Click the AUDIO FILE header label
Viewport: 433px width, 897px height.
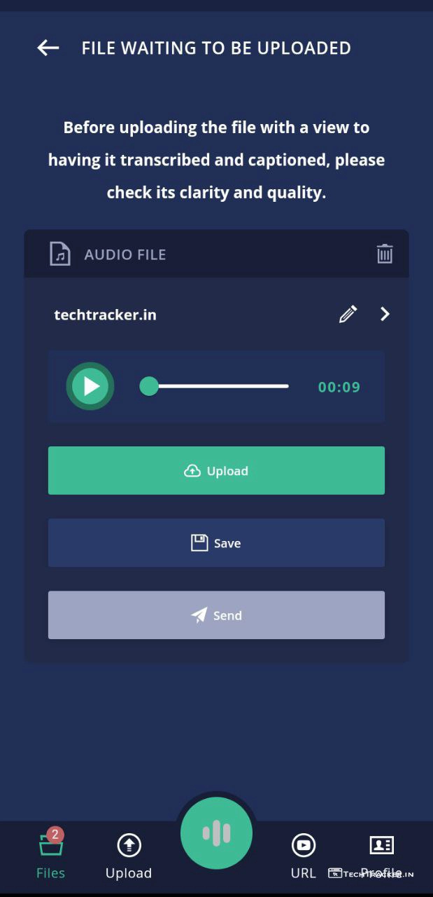point(125,254)
